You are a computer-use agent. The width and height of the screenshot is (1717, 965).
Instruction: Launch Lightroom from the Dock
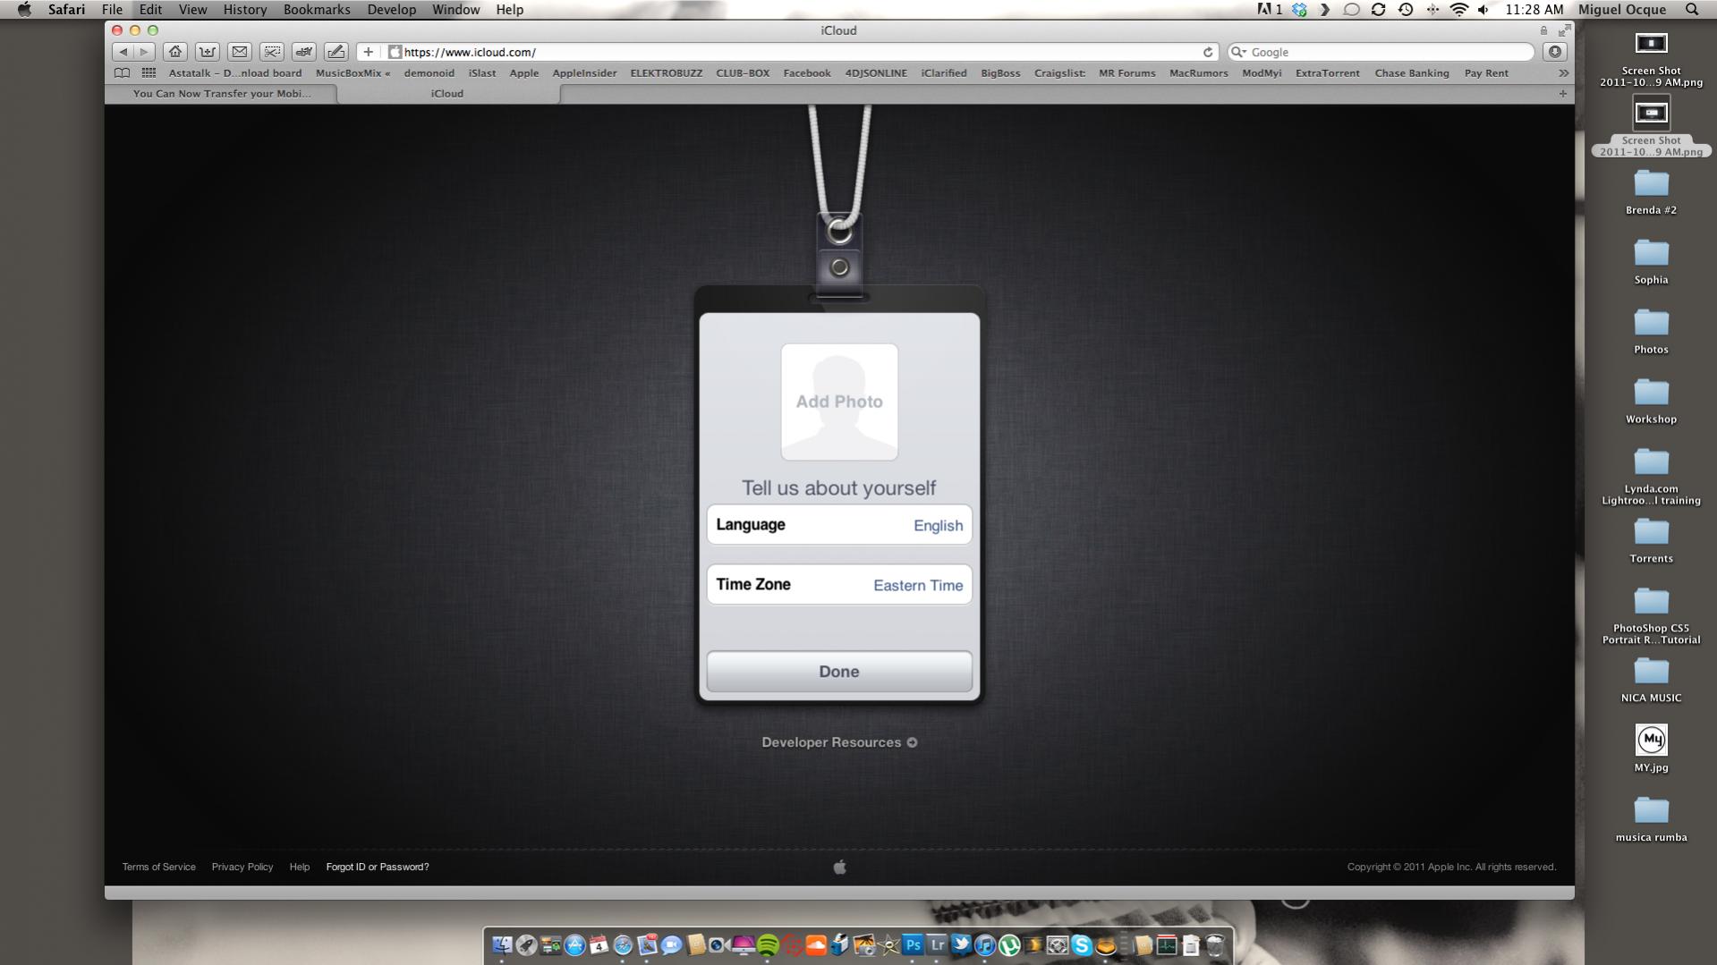937,944
